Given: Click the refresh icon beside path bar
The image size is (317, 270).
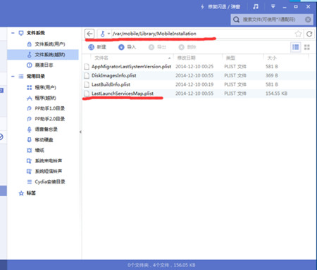Looking at the screenshot, I should 309,34.
